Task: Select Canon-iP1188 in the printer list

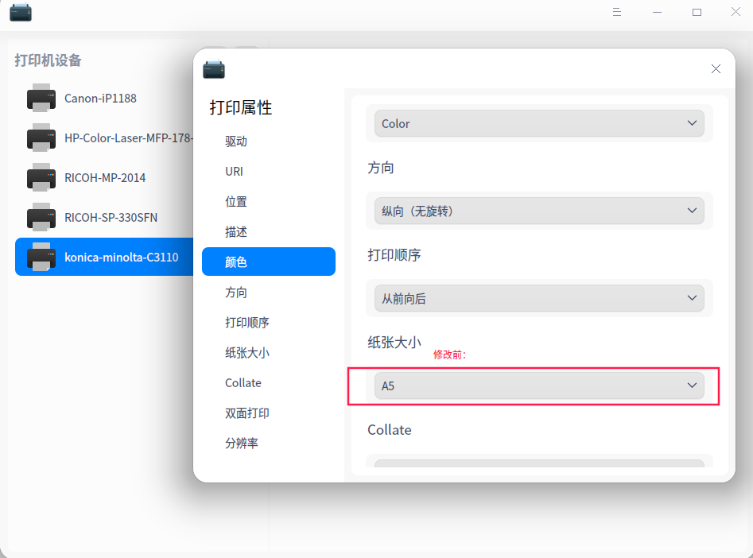Action: pyautogui.click(x=104, y=98)
